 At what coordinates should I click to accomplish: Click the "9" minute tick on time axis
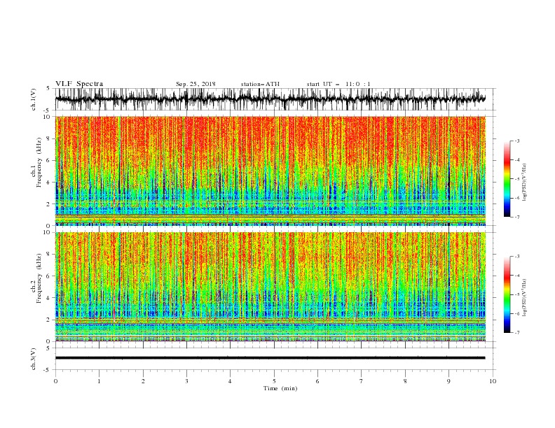tap(448, 381)
